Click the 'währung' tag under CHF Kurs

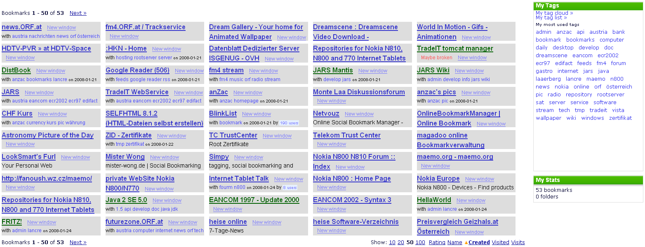(x=75, y=123)
